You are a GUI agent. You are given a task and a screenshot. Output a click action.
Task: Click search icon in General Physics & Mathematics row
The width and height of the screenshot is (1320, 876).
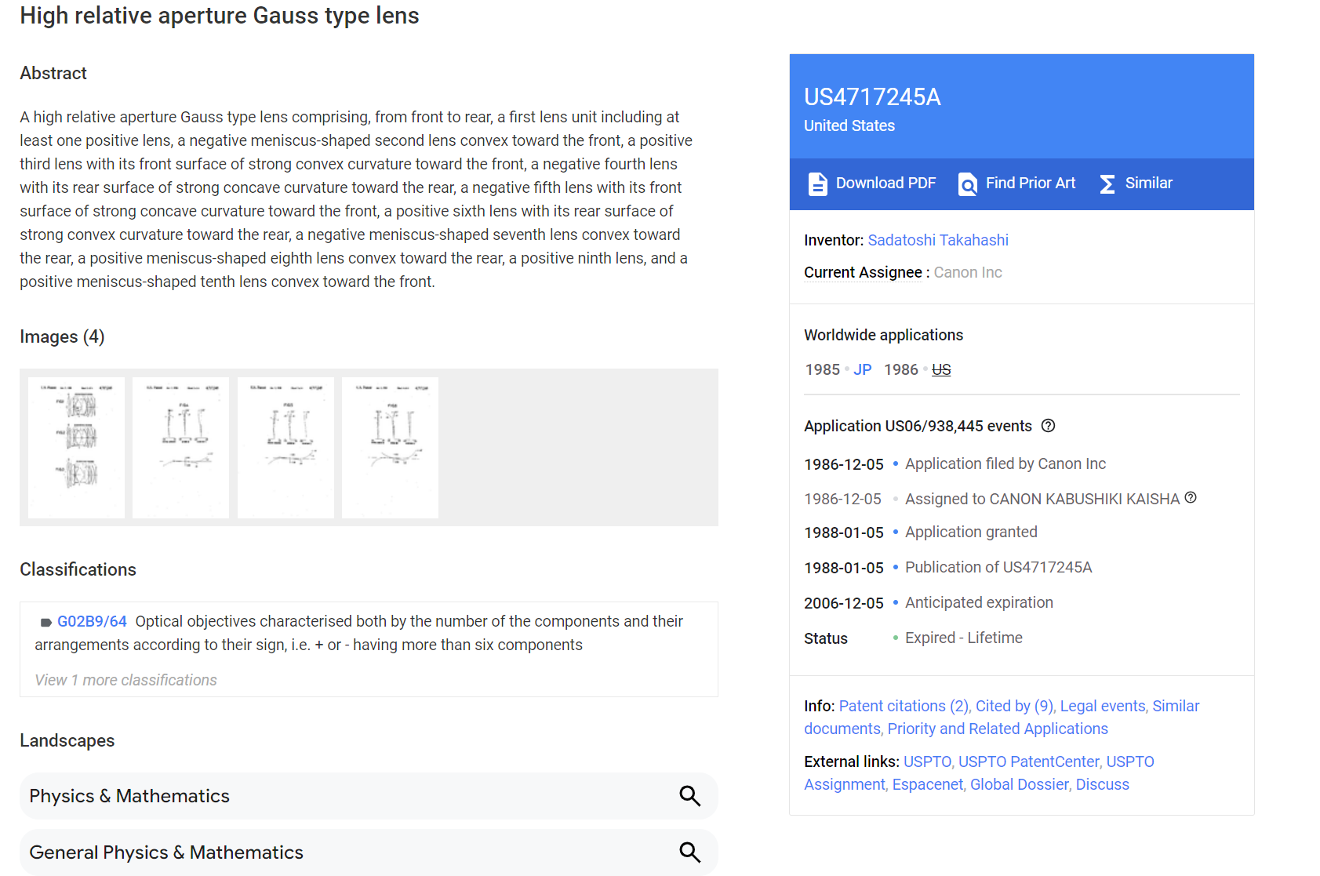coord(689,852)
